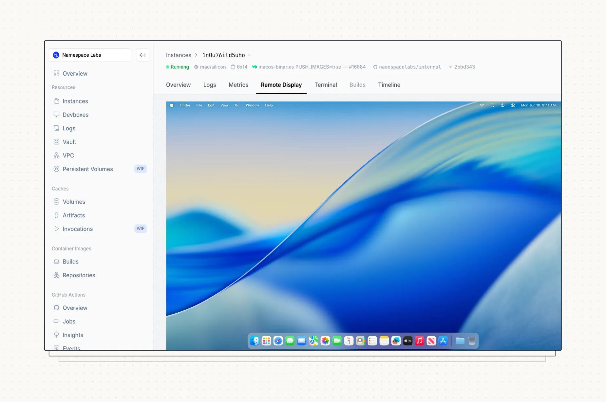Select the Builds tab of the instance

[x=357, y=85]
